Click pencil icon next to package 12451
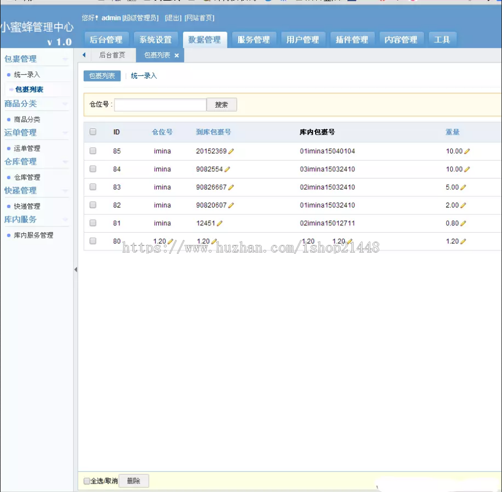 220,223
